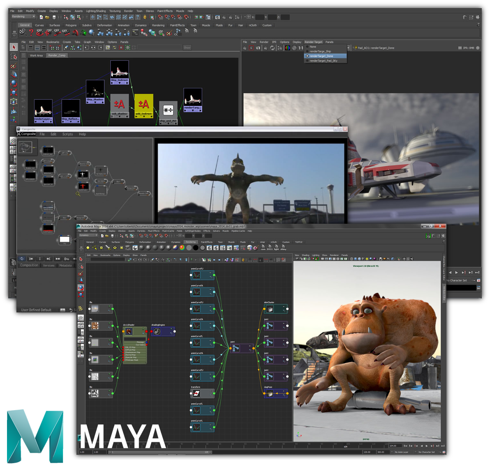Screen dimensions: 490x468
Task: Toggle the alpha channel display in Render View
Action: (x=294, y=48)
